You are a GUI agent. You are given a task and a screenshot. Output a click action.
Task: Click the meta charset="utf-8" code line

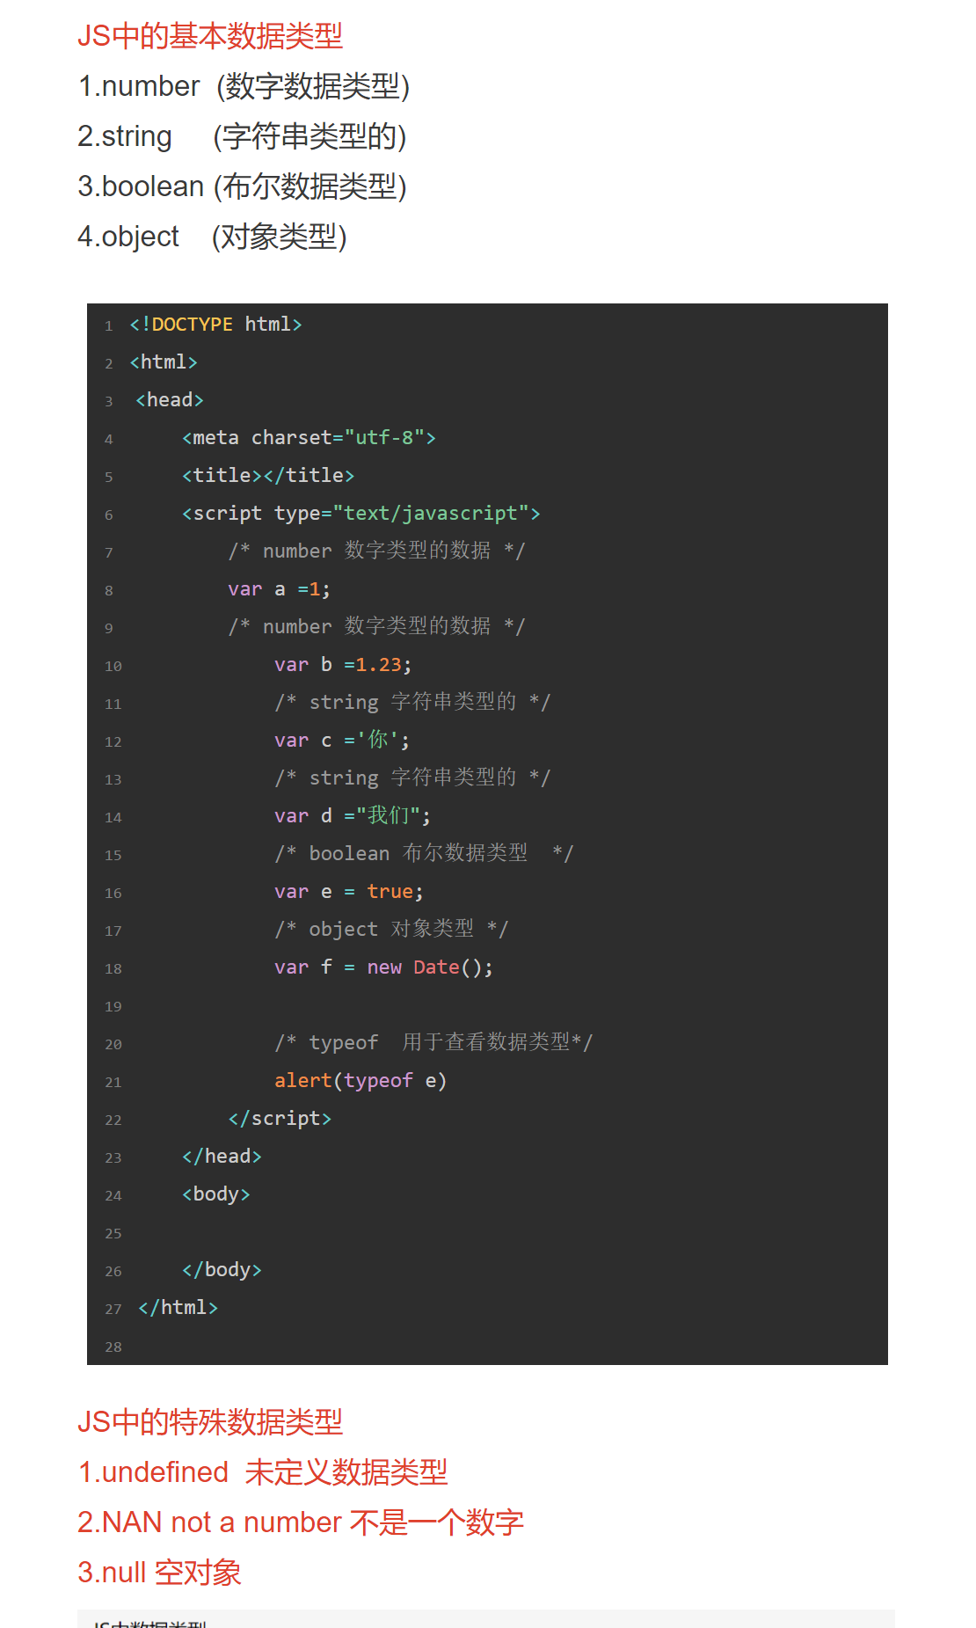tap(309, 438)
